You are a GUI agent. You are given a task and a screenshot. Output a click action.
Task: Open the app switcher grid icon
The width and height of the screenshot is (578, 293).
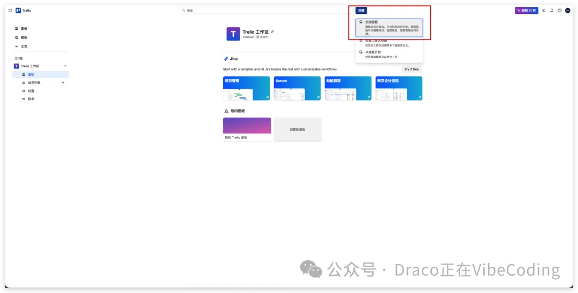point(10,10)
